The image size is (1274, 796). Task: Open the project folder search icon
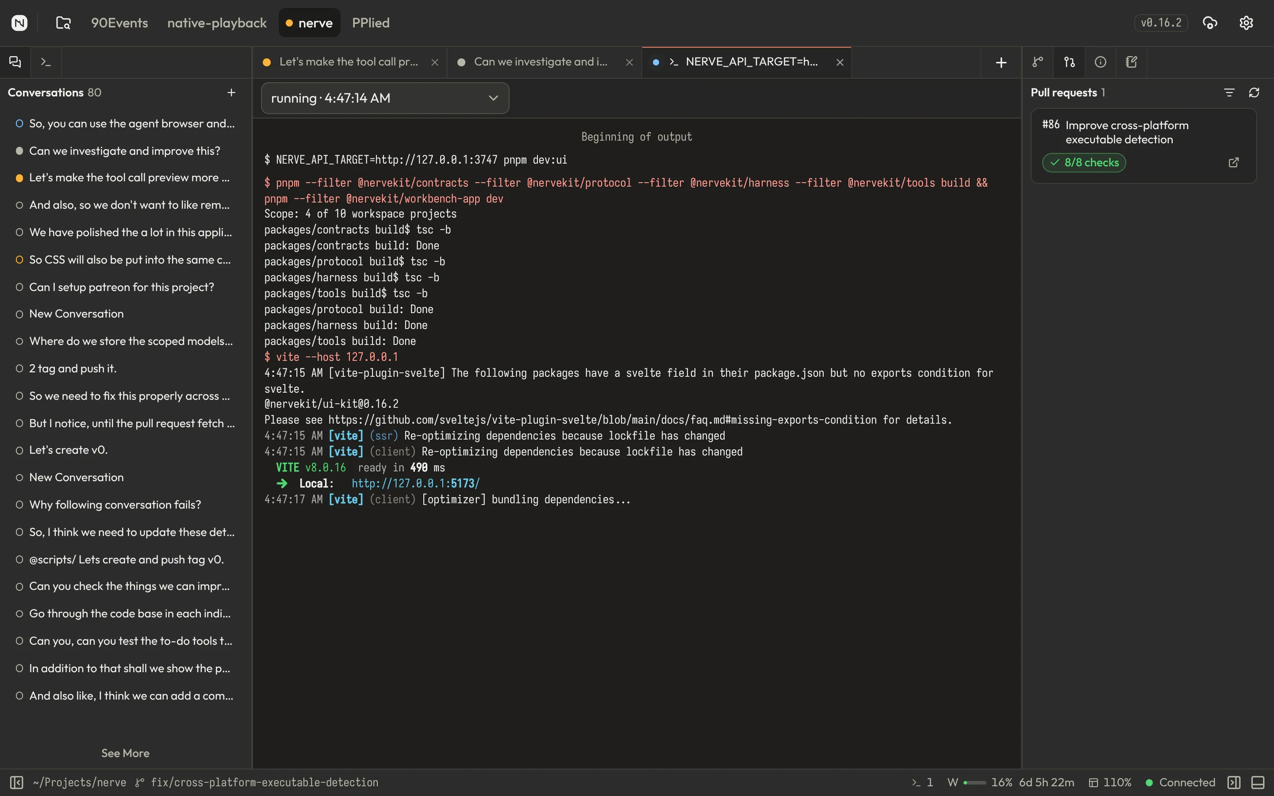coord(63,23)
